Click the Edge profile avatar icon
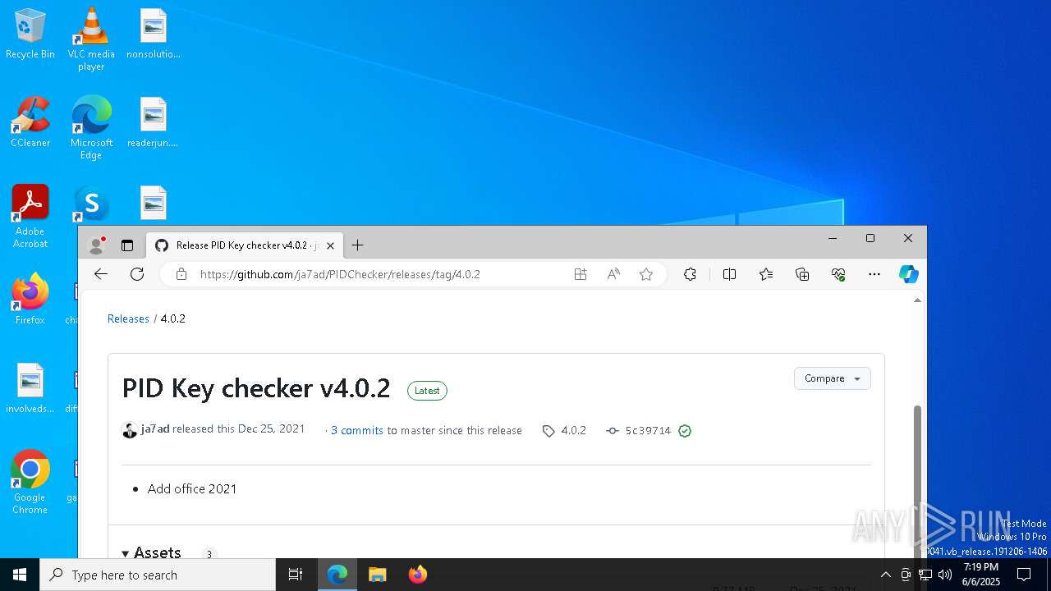This screenshot has height=591, width=1051. [x=97, y=245]
